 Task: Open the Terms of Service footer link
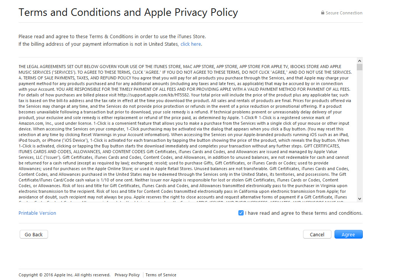coord(161,275)
